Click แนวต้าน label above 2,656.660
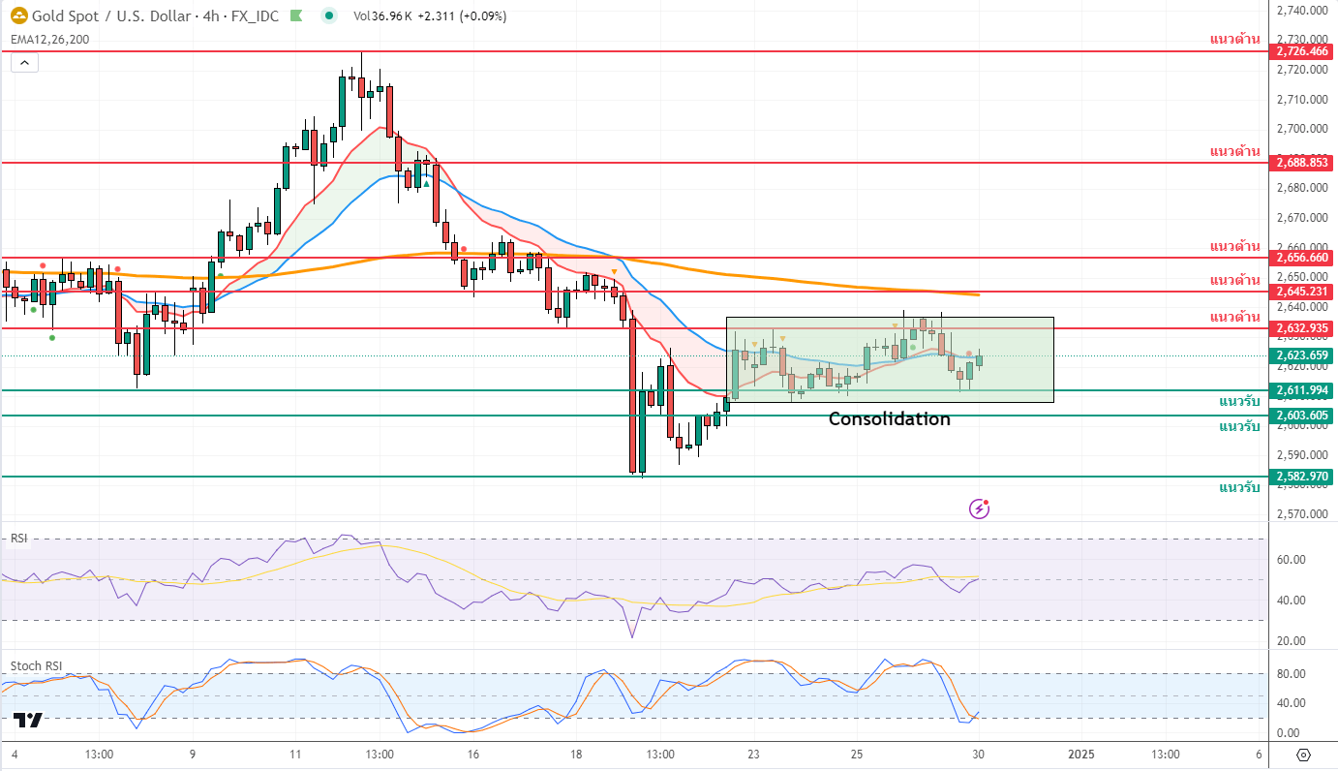Image resolution: width=1338 pixels, height=771 pixels. (1234, 246)
